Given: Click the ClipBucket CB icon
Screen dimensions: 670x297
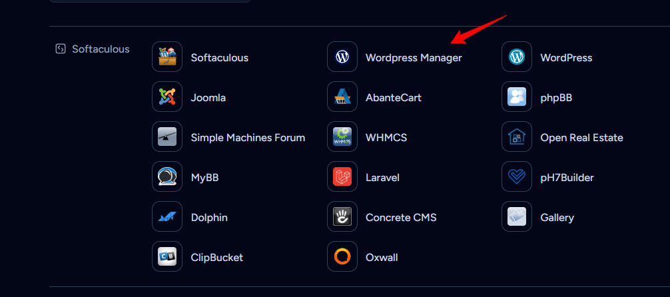Looking at the screenshot, I should pyautogui.click(x=167, y=257).
